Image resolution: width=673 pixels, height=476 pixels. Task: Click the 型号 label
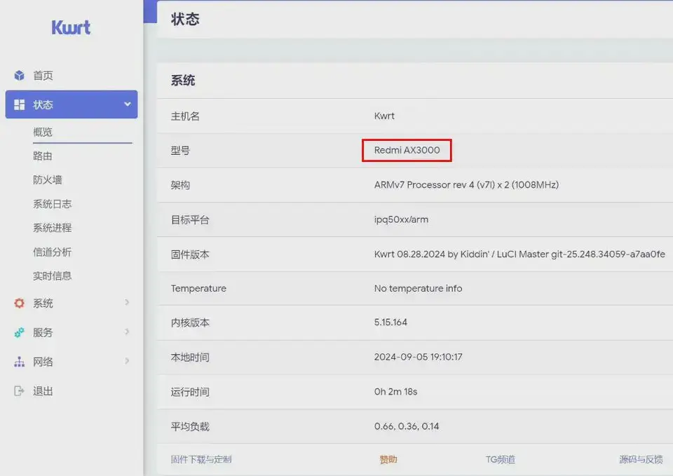pos(180,151)
